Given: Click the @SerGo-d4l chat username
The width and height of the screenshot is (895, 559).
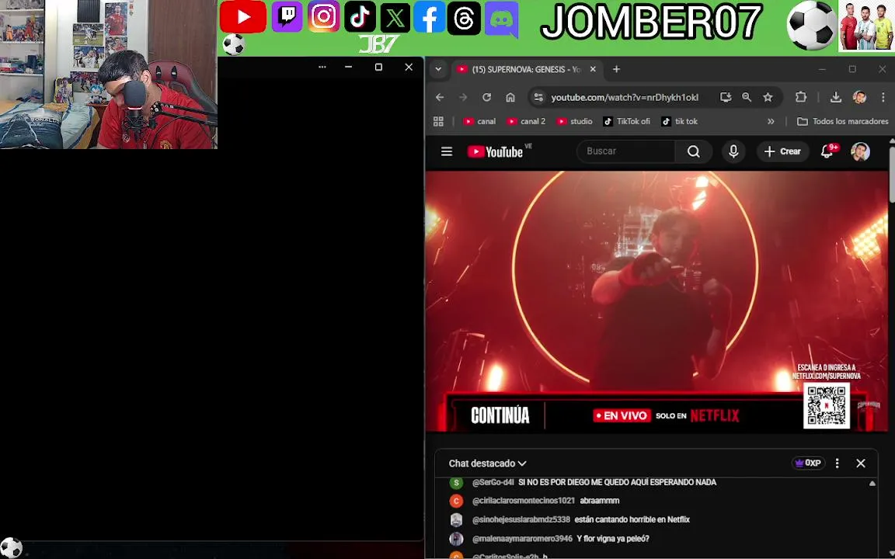Looking at the screenshot, I should [x=493, y=483].
